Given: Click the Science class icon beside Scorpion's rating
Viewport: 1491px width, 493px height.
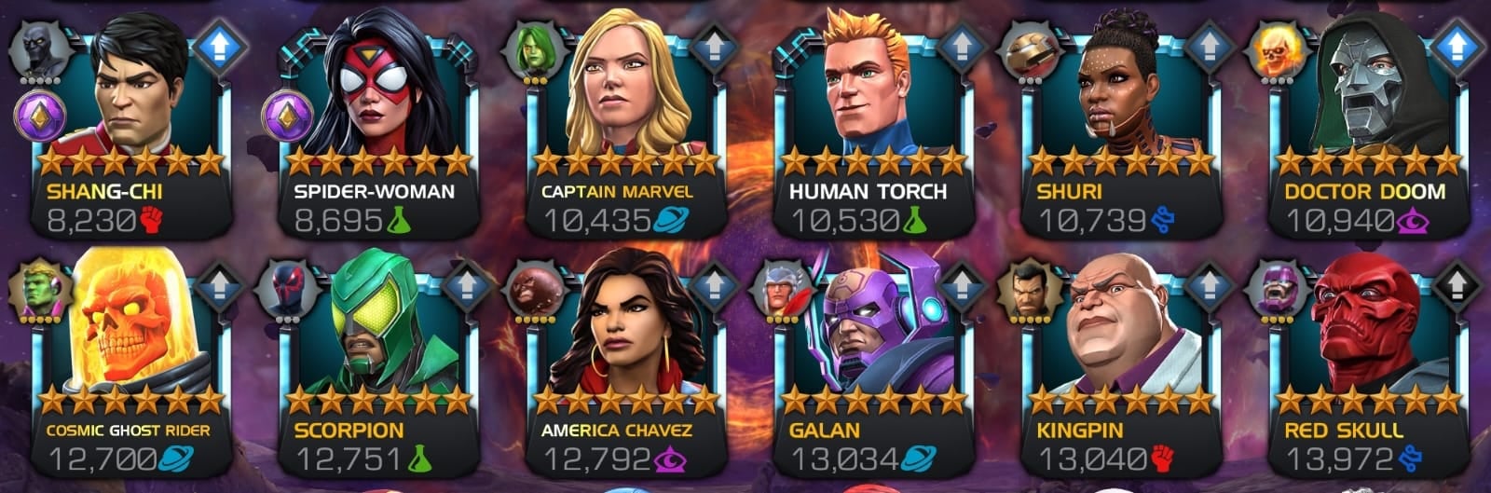Looking at the screenshot, I should coord(417,459).
